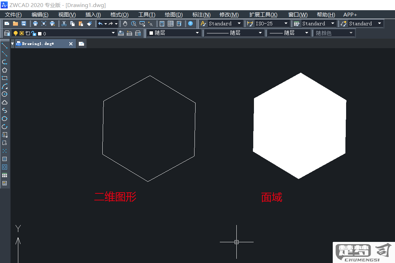
Task: Toggle the layer on/off lightbulb
Action: pyautogui.click(x=15, y=33)
